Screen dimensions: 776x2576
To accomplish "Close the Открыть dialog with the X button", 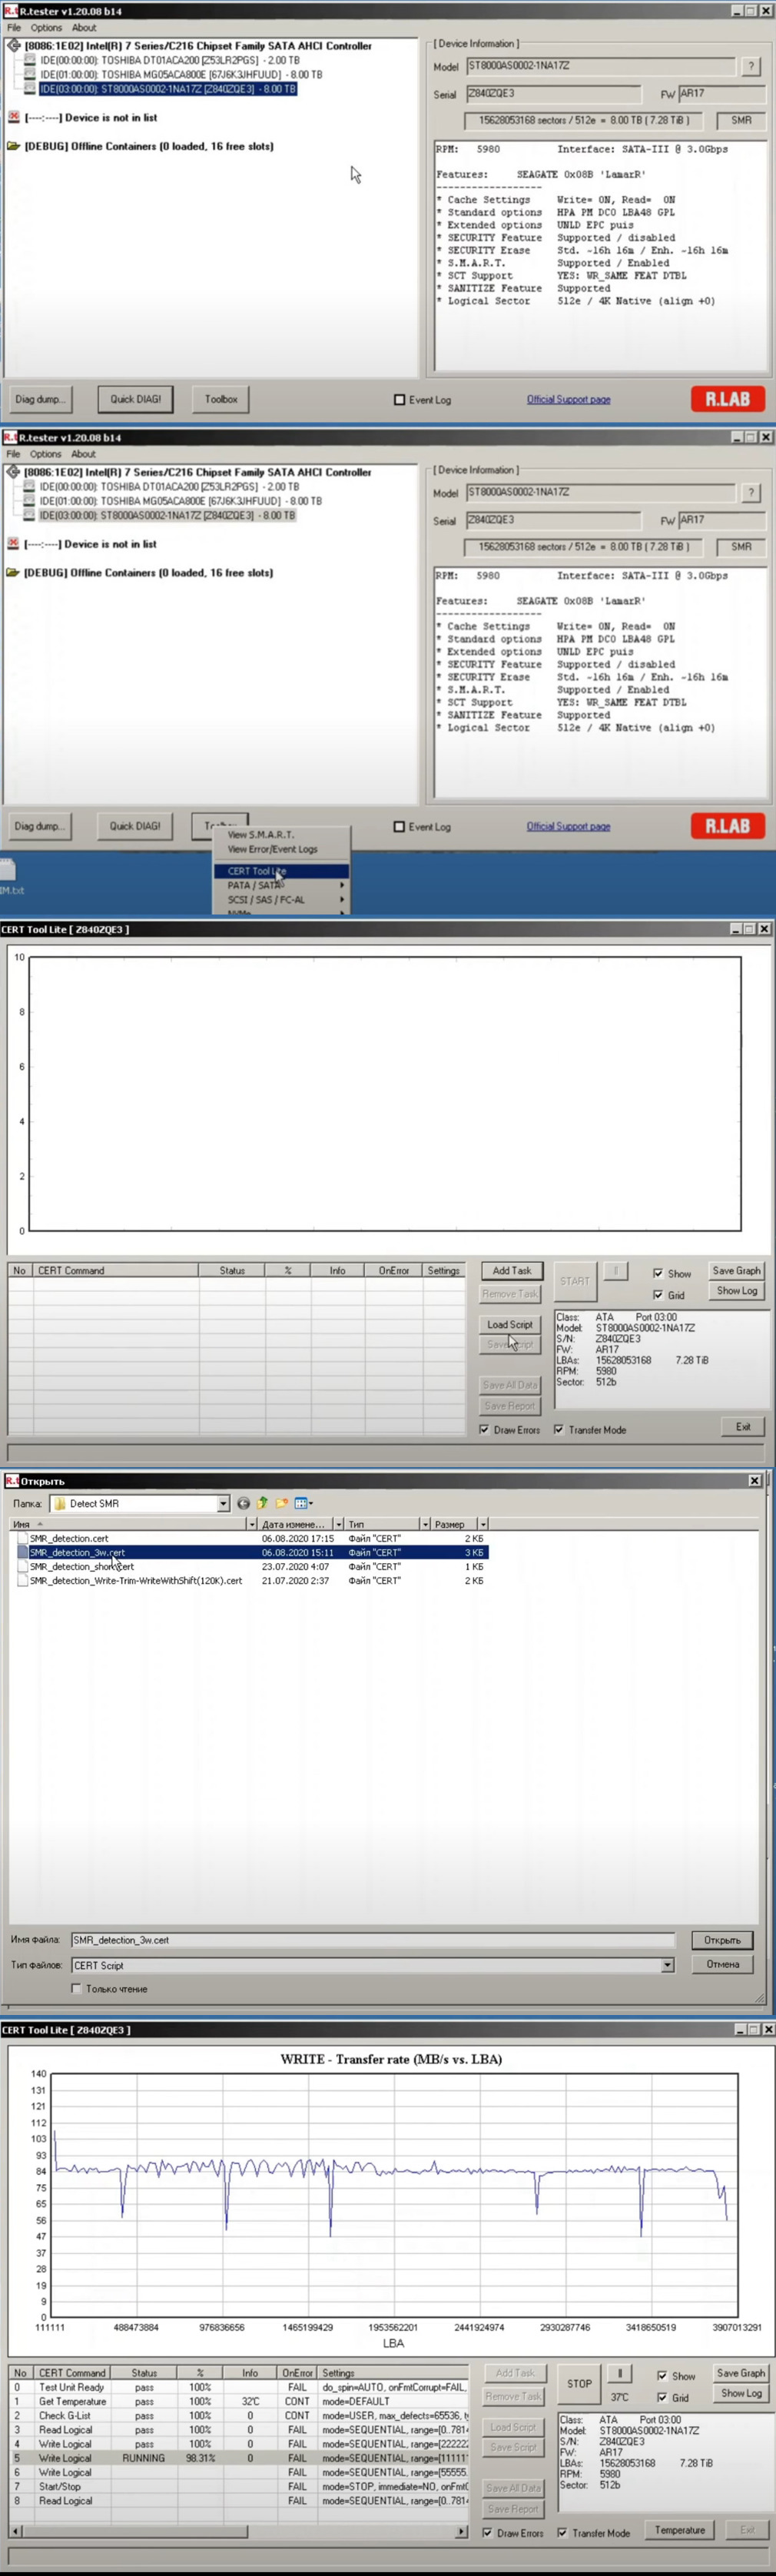I will tap(754, 1481).
